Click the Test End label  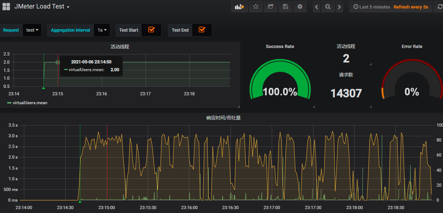pos(180,30)
